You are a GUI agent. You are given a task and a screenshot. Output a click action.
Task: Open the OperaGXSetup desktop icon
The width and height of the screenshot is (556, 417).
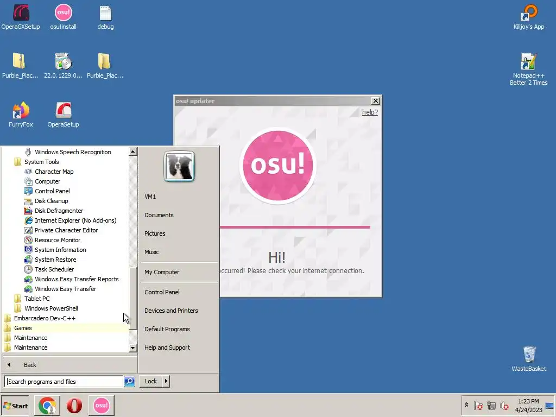coord(21,17)
